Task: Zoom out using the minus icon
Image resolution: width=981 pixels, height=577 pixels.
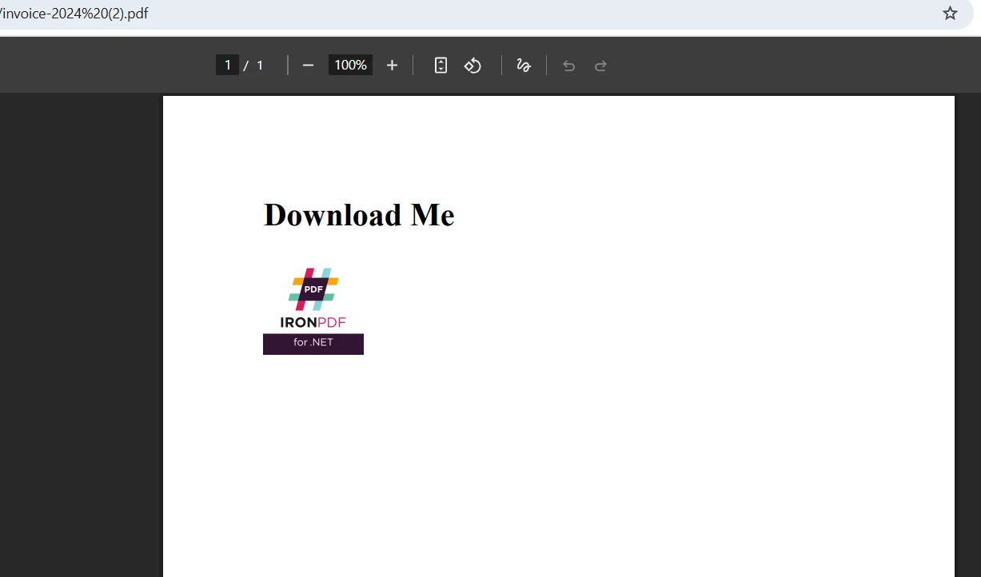Action: pos(308,65)
